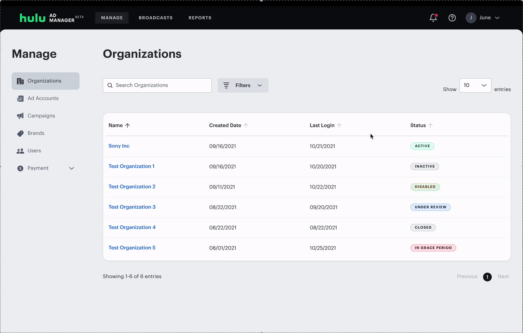Open the entries count dropdown showing 10
Screen dimensions: 523x333
[475, 85]
